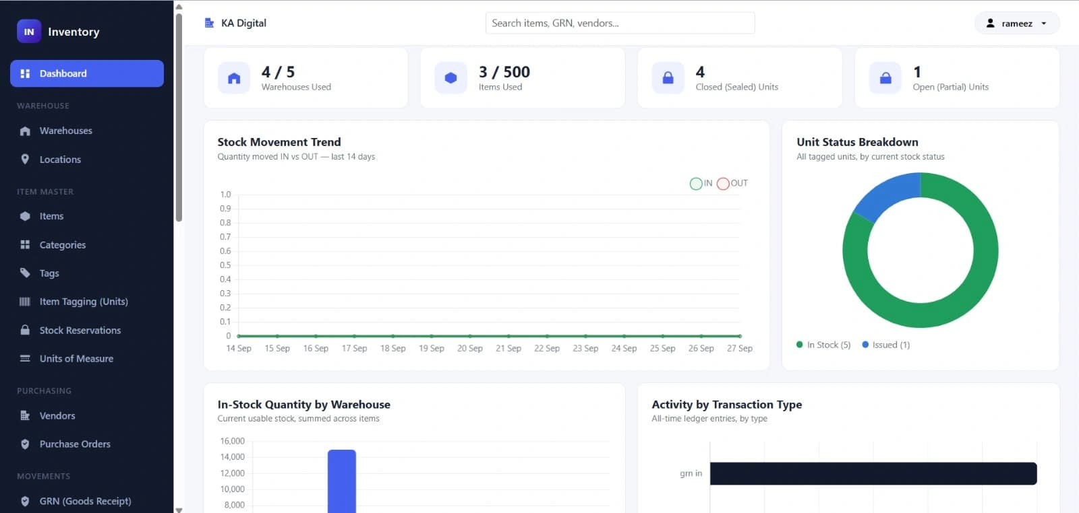1079x513 pixels.
Task: Open Dashboard from the sidebar
Action: point(87,73)
